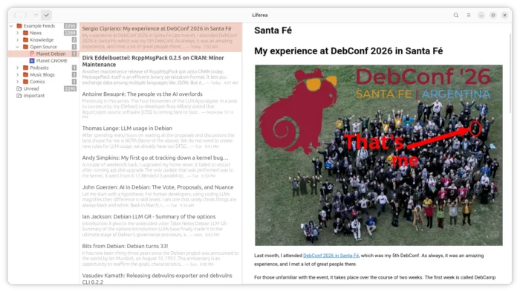
Task: Select the Planet Debian feed
Action: click(43, 53)
